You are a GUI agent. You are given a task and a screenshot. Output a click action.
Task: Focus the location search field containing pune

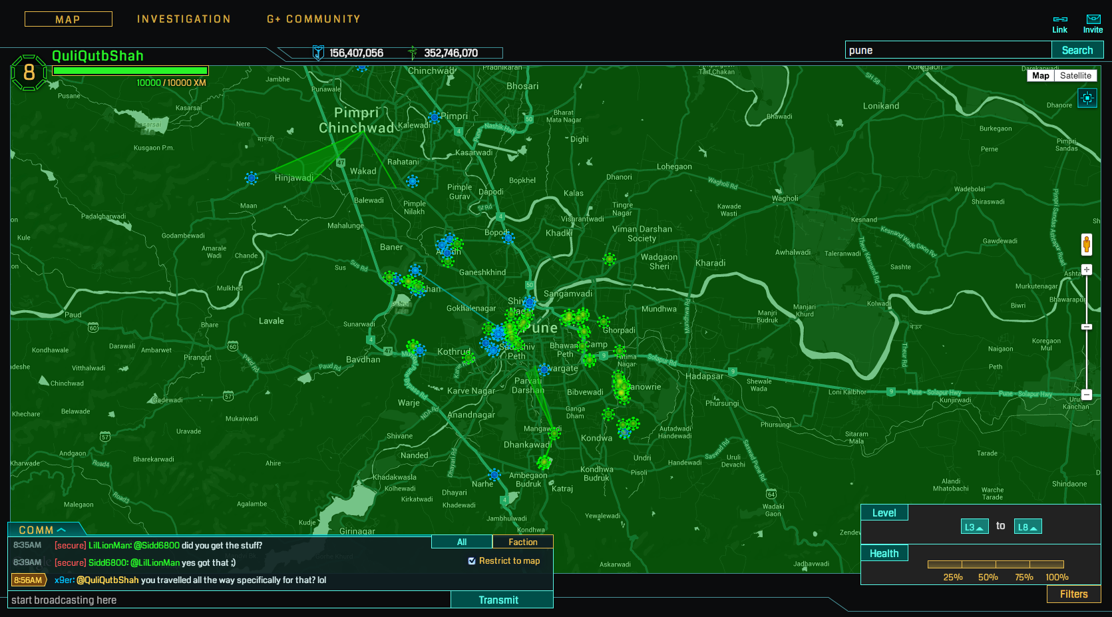pyautogui.click(x=948, y=50)
